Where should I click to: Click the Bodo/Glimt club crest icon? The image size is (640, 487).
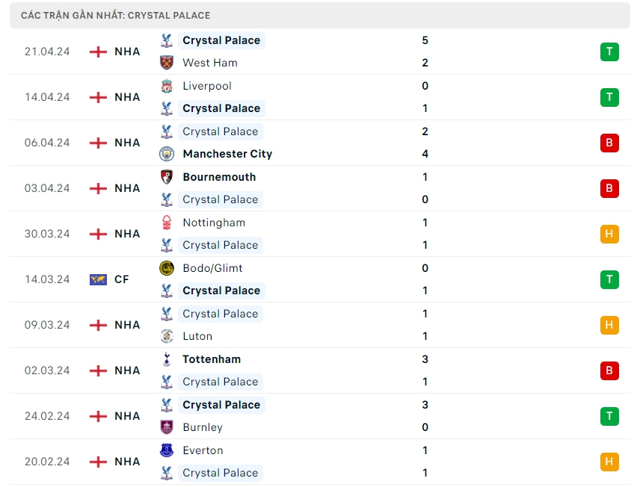pos(167,268)
